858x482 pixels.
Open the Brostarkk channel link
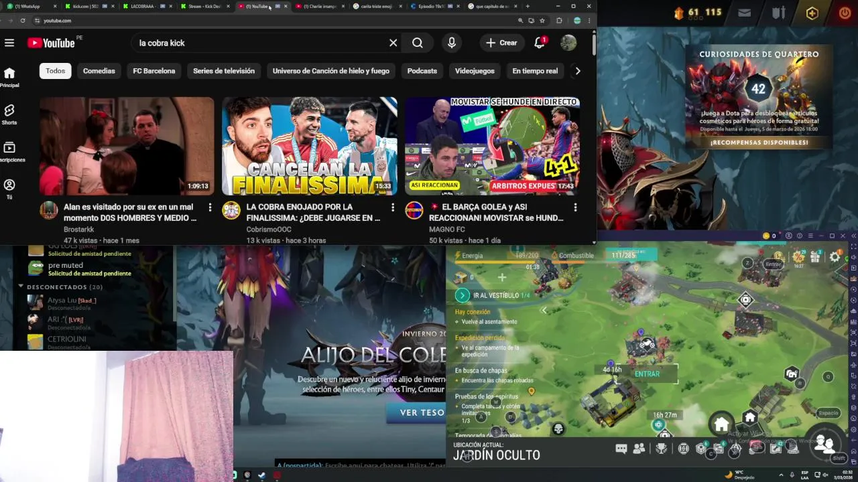(79, 230)
